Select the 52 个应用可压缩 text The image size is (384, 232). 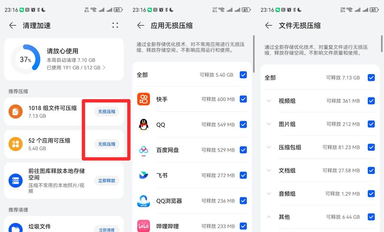tap(49, 140)
